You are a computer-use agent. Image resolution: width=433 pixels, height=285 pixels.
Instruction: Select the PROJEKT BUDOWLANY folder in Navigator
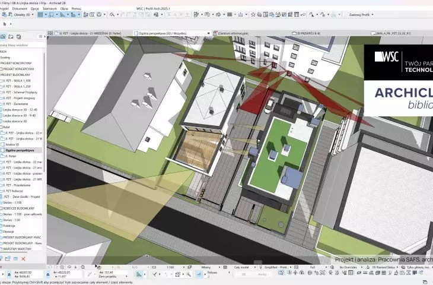click(x=15, y=75)
